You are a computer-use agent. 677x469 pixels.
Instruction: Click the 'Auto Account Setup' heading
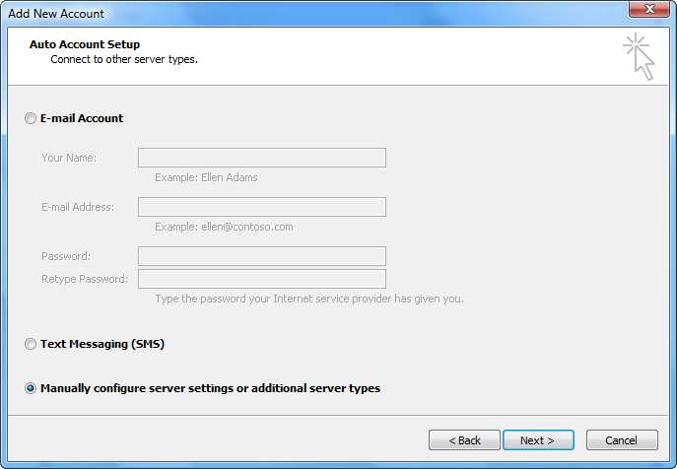click(85, 44)
